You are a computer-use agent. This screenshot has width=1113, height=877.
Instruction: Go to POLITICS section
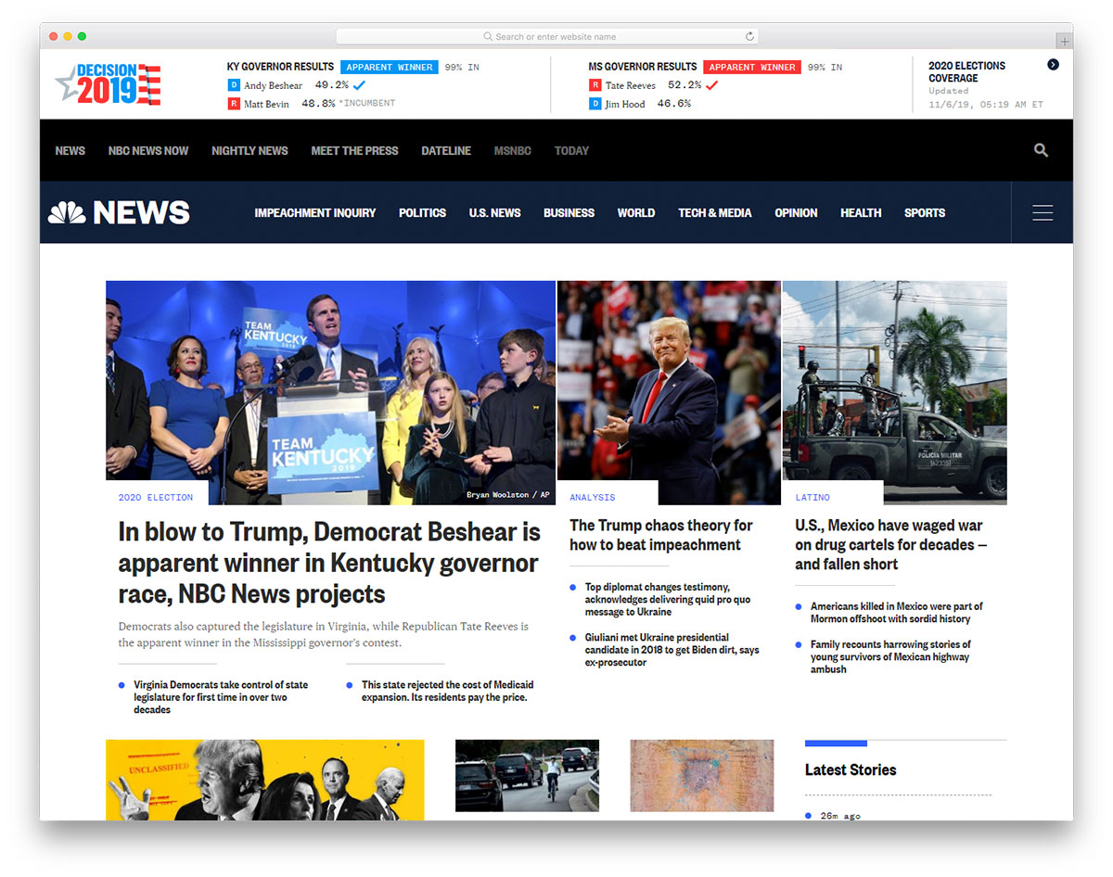422,212
